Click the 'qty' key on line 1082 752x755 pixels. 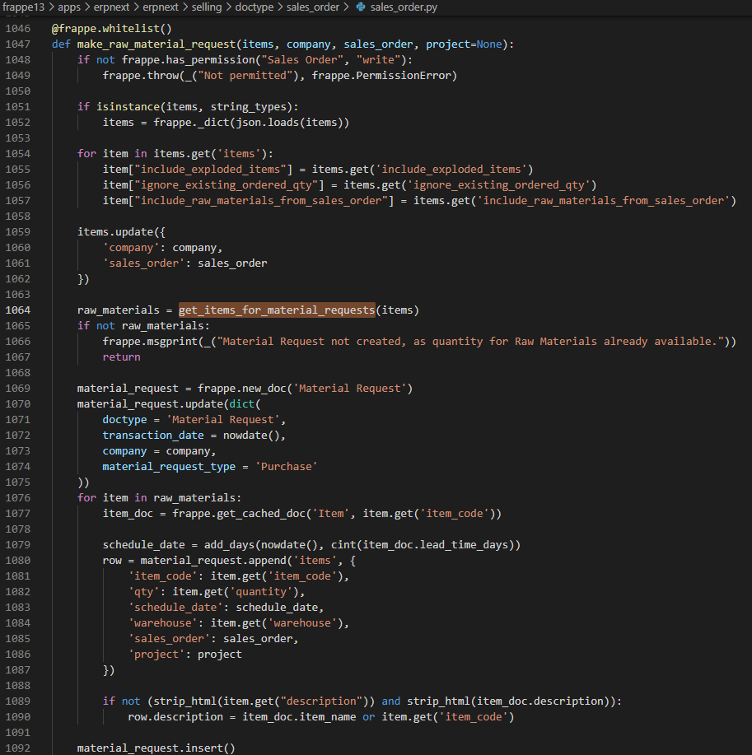[x=143, y=592]
